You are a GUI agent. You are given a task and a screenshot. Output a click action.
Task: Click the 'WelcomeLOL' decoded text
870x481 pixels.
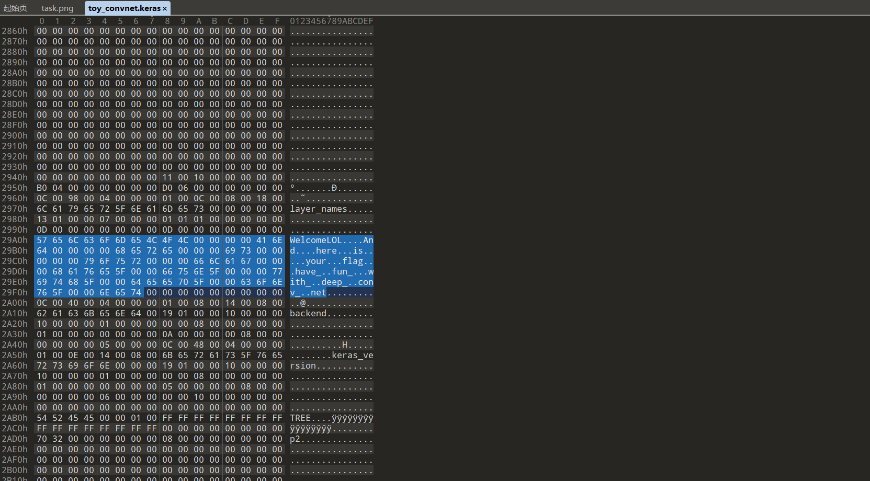coord(316,241)
